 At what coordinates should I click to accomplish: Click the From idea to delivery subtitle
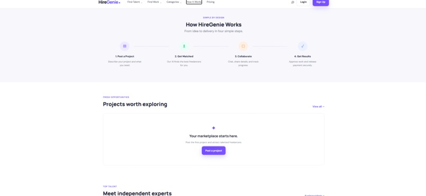click(214, 31)
